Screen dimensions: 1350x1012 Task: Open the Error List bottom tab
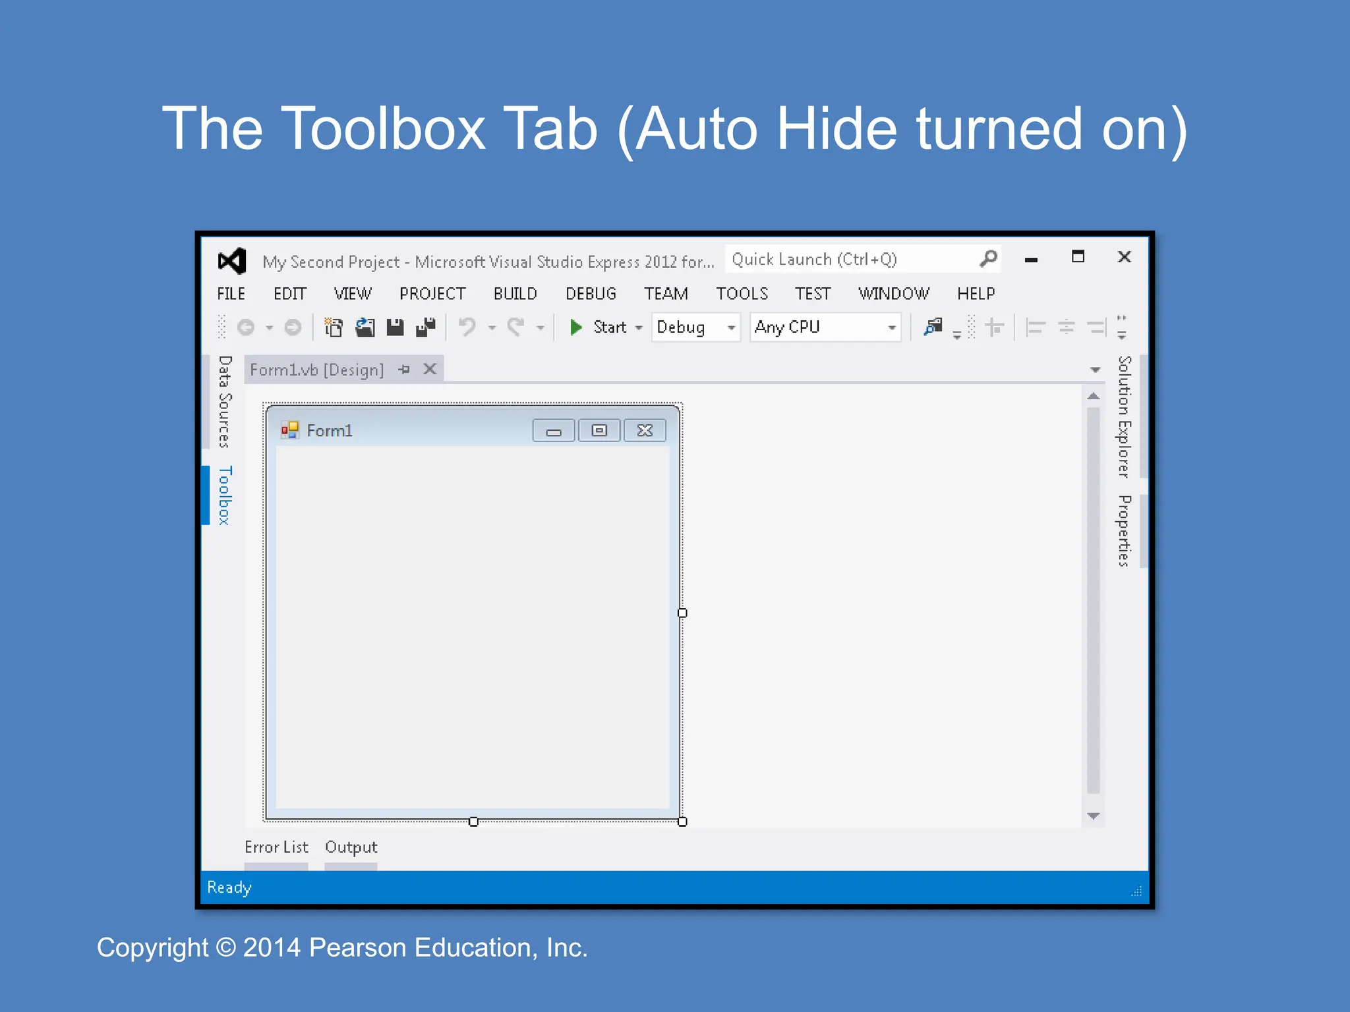click(276, 847)
